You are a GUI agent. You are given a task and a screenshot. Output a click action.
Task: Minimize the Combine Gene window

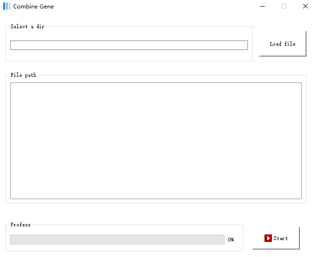click(263, 7)
